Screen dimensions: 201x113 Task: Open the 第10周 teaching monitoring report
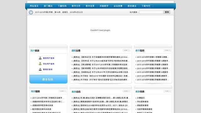coord(153,72)
